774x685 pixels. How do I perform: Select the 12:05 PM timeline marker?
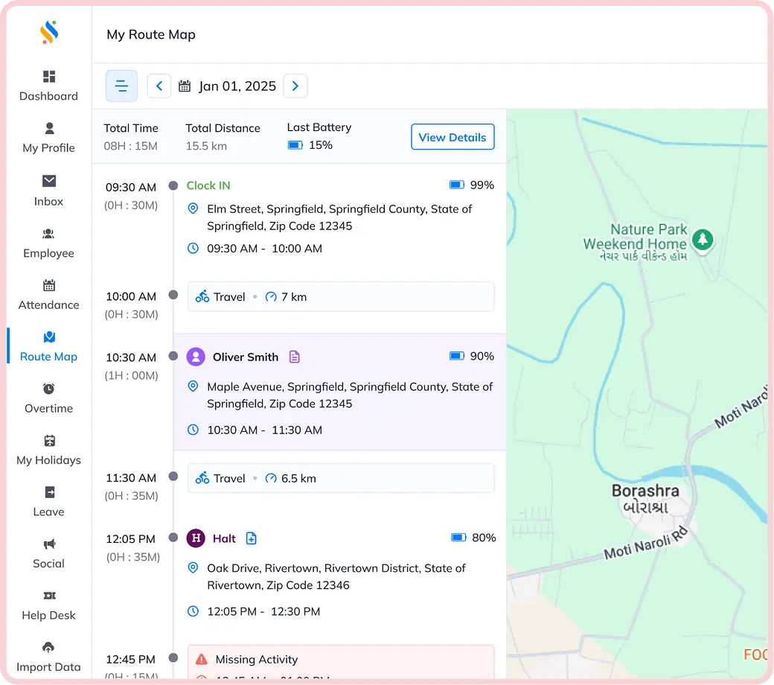(173, 538)
